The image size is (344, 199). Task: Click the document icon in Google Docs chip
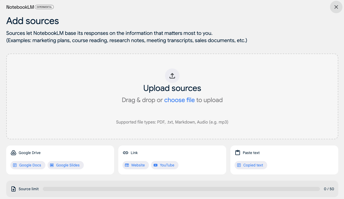(x=15, y=165)
